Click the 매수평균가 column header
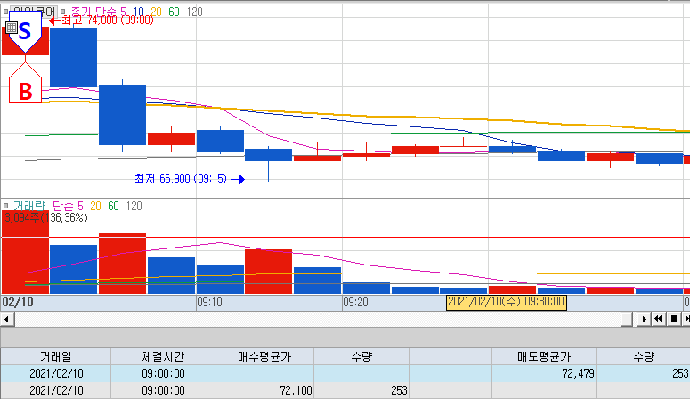The image size is (690, 399). [264, 356]
